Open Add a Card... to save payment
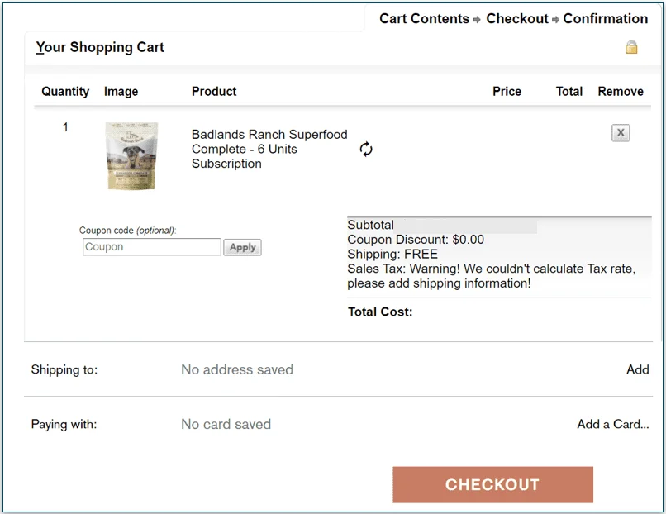The height and width of the screenshot is (514, 666). (x=612, y=424)
